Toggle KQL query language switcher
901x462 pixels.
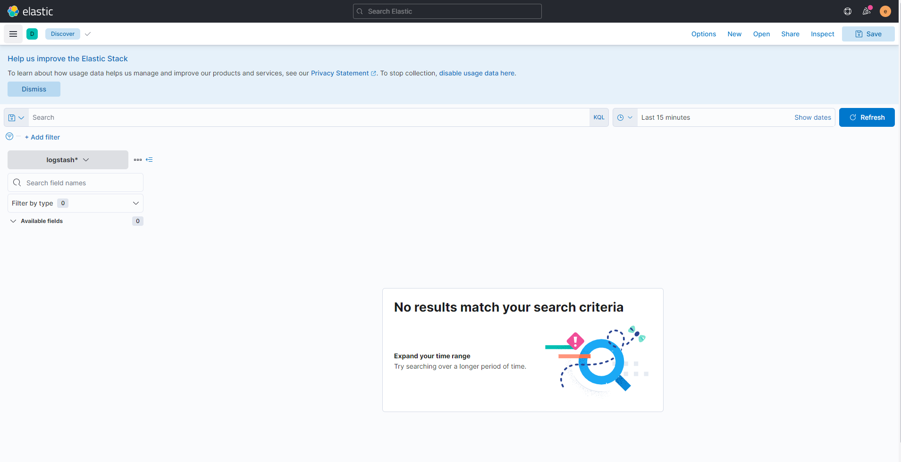click(599, 117)
